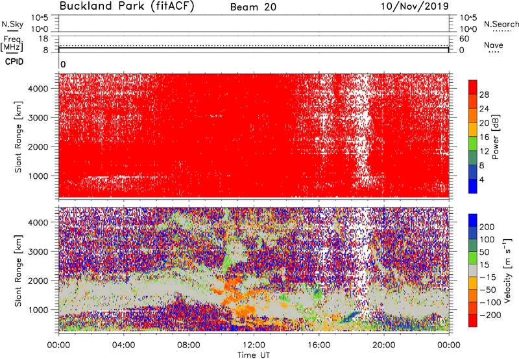Click the '28' power colorbar tick label
The width and height of the screenshot is (519, 359).
(x=484, y=95)
